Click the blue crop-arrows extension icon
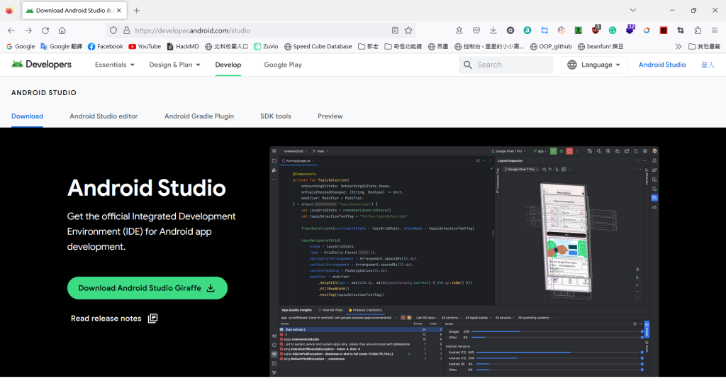Viewport: 726px width, 386px height. click(x=544, y=30)
